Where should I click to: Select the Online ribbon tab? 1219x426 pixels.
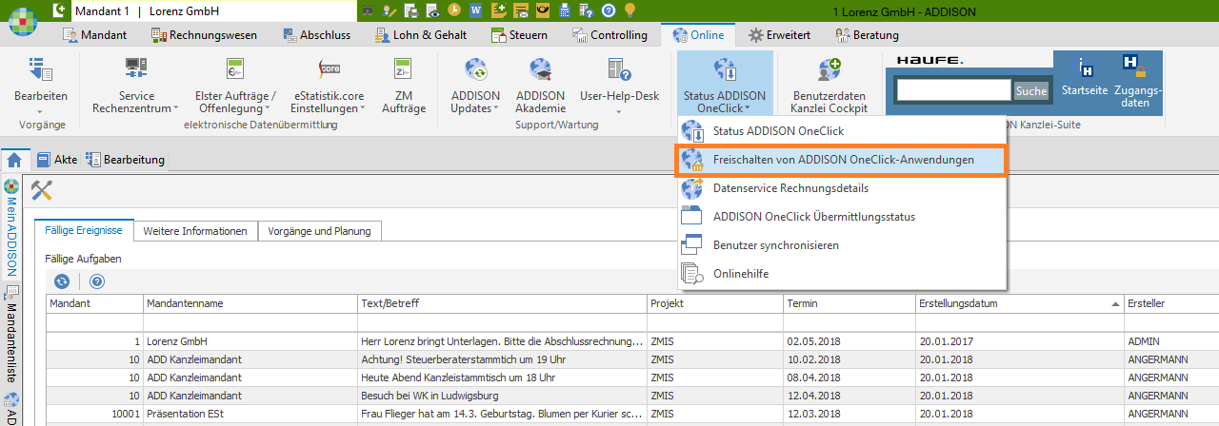698,35
